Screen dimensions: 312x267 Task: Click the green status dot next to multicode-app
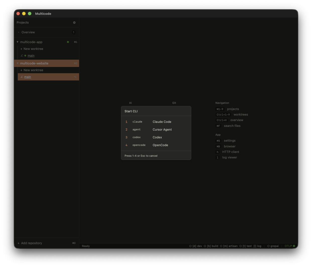tap(68, 42)
